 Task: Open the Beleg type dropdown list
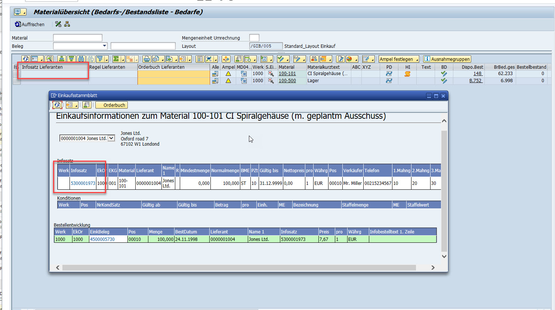click(105, 46)
